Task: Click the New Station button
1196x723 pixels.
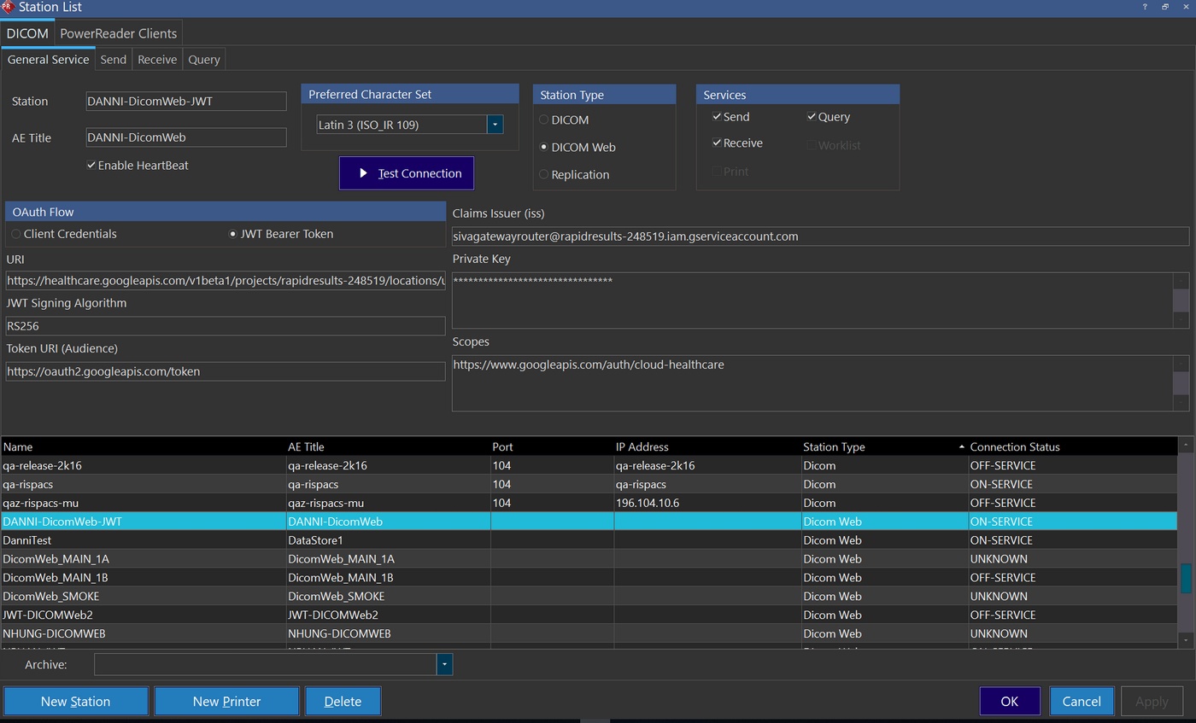Action: click(x=75, y=701)
